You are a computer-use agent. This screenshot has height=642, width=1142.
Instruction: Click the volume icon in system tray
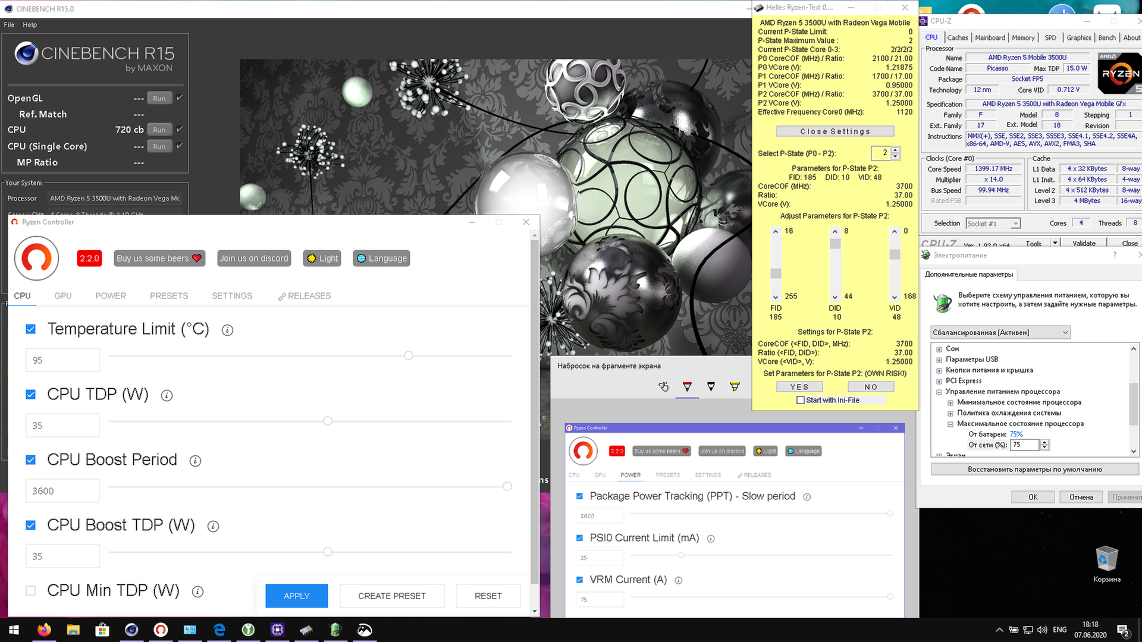(1042, 630)
